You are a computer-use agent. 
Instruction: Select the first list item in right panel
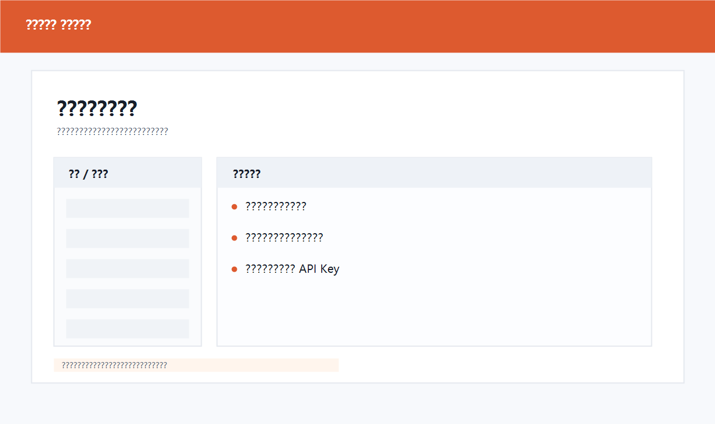tap(275, 206)
